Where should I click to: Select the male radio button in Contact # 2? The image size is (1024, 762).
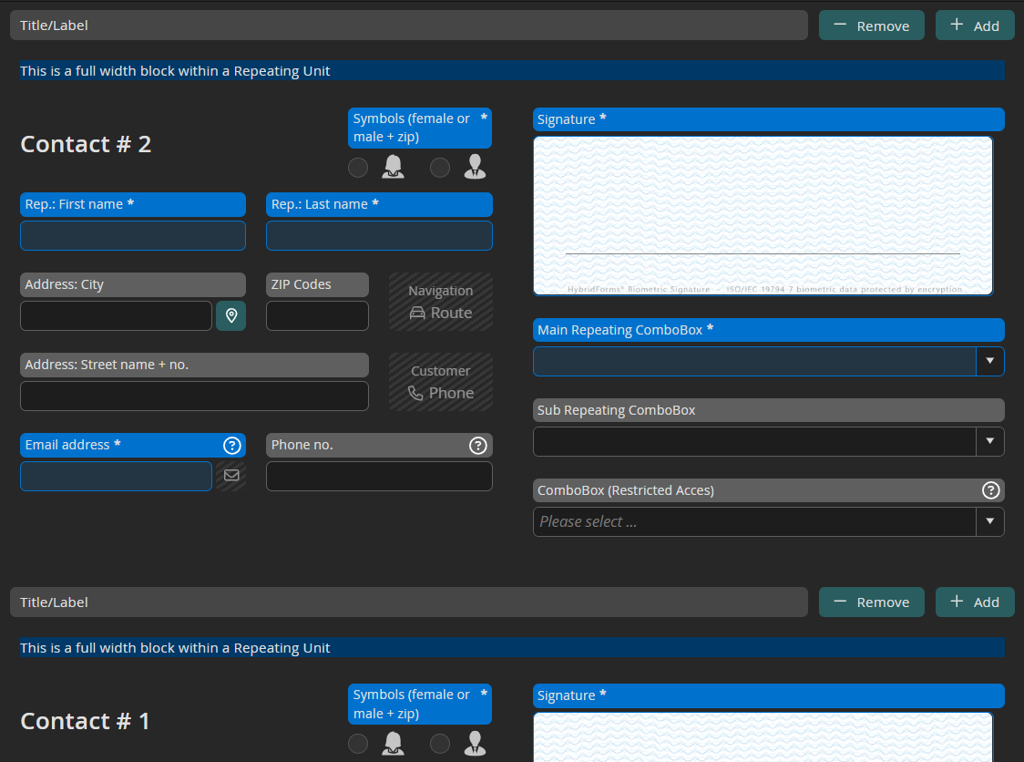[440, 167]
